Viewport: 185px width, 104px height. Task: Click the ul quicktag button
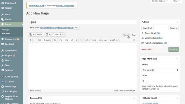click(72, 40)
